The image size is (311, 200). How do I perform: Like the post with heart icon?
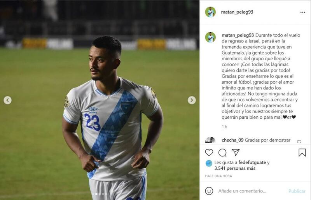tap(209, 153)
